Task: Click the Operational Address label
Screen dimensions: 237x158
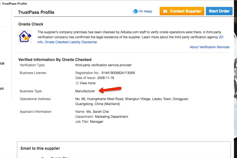Action: pyautogui.click(x=35, y=99)
